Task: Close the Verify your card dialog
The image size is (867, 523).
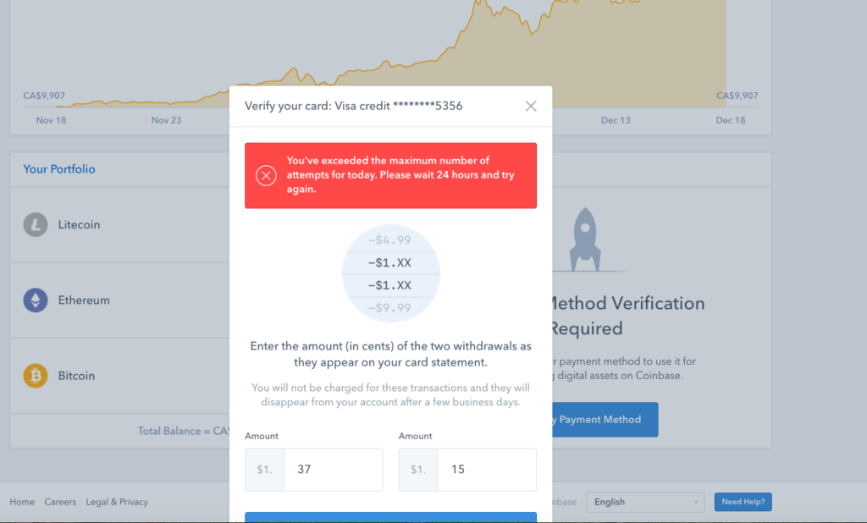Action: tap(530, 106)
